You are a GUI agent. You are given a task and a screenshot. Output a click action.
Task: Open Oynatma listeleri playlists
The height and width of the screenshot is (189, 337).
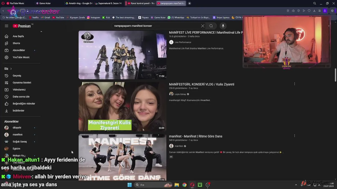tap(22, 83)
